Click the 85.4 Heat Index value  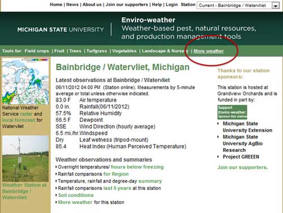(x=61, y=146)
